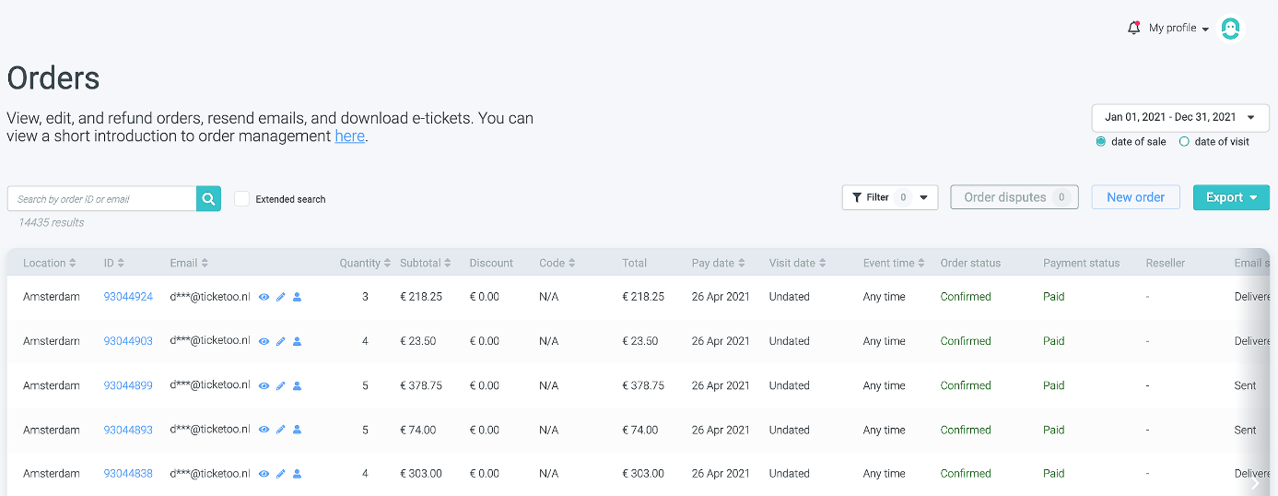The image size is (1278, 496).
Task: Select the date of sale option
Action: pyautogui.click(x=1101, y=142)
